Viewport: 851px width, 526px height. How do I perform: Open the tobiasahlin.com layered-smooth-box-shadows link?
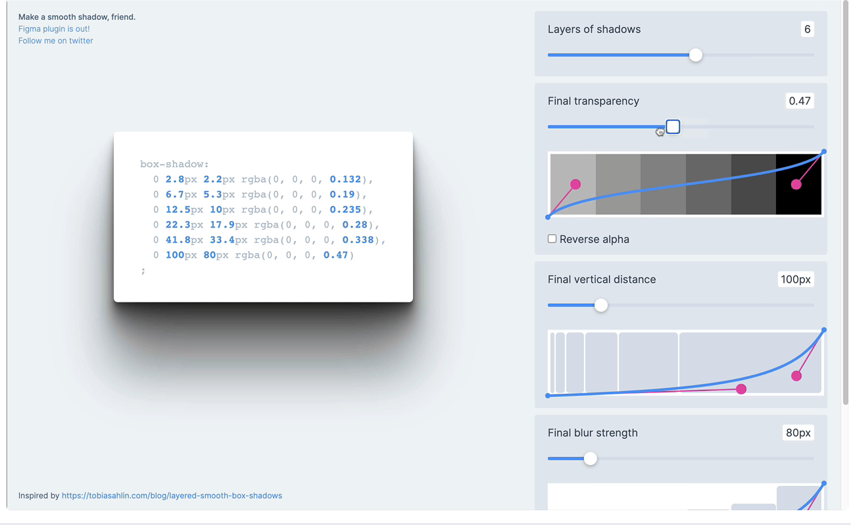tap(172, 496)
